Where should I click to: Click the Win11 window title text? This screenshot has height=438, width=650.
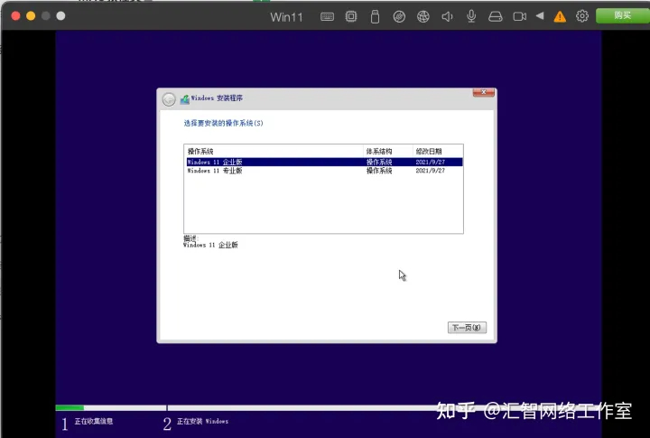(x=286, y=17)
